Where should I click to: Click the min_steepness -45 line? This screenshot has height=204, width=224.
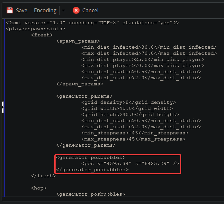(135, 133)
